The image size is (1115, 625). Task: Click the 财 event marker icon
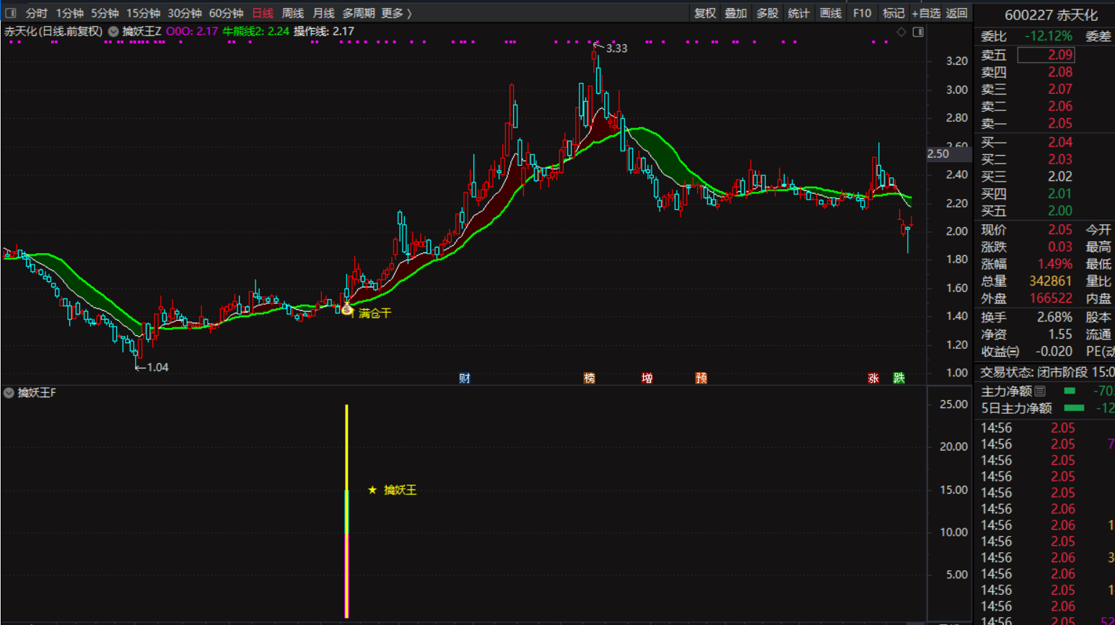coord(464,378)
